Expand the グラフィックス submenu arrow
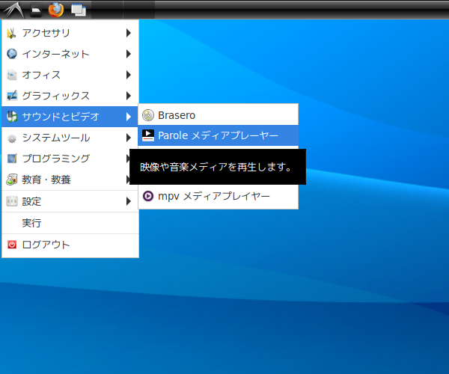Viewport: 449px width, 374px height. 129,96
